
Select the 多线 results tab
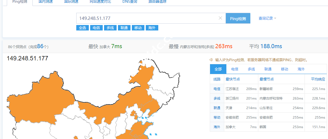pyautogui.click(x=251, y=69)
